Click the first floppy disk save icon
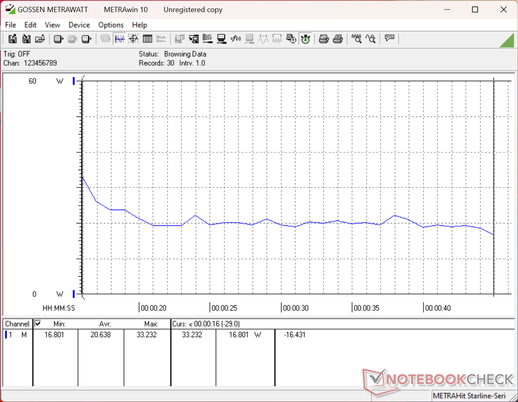518x402 pixels. [x=13, y=39]
